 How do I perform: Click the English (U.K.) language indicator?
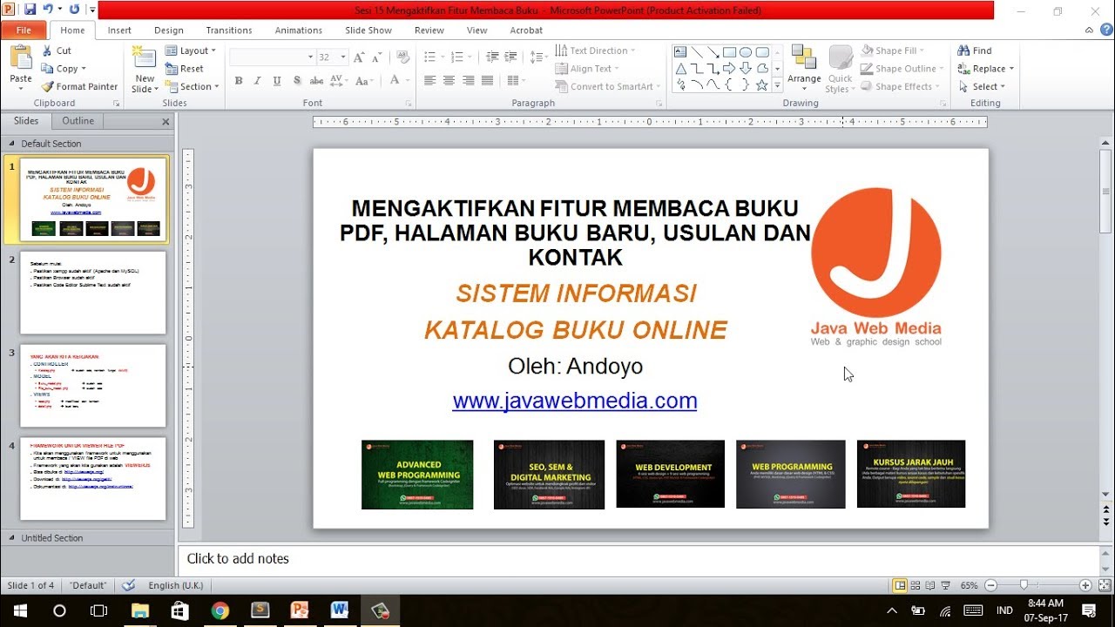tap(175, 585)
